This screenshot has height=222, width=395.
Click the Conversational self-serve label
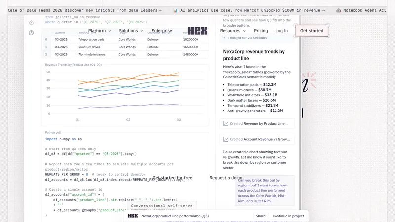(161, 206)
